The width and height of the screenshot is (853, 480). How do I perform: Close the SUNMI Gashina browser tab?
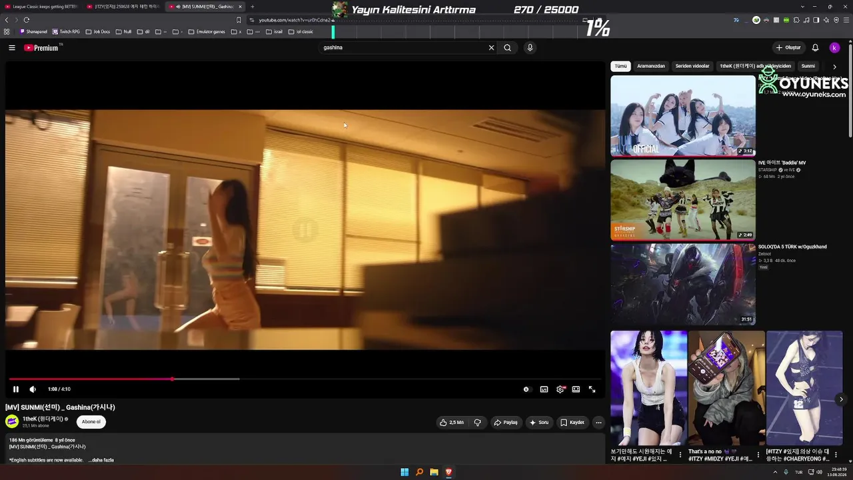[x=241, y=7]
